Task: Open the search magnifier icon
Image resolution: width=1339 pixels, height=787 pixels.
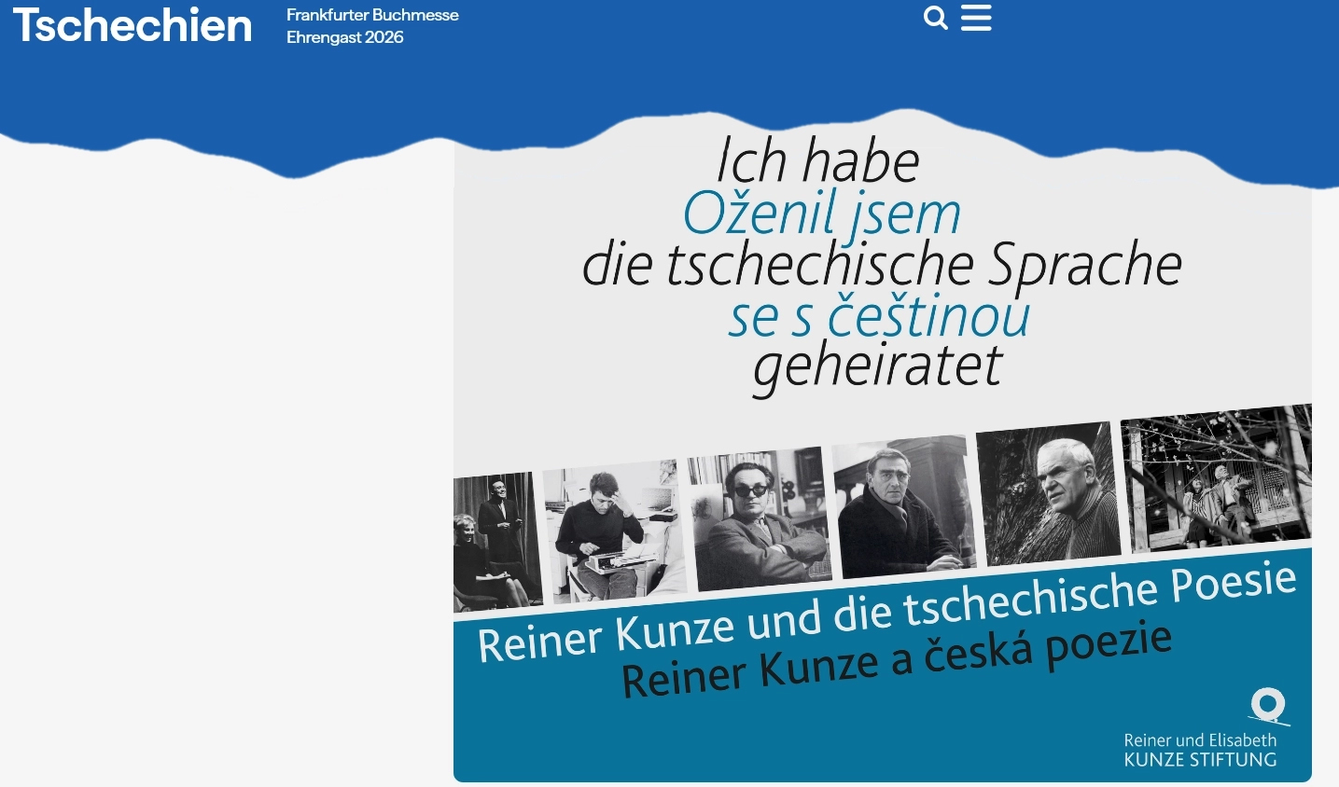Action: pyautogui.click(x=935, y=18)
